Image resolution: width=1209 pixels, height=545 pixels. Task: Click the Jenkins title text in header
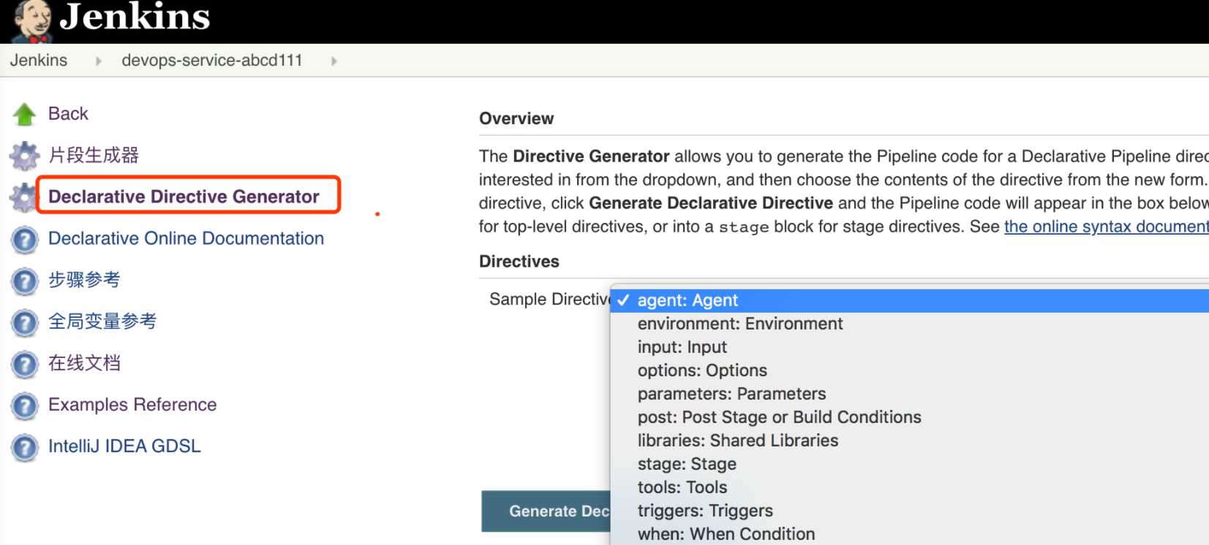[x=135, y=16]
